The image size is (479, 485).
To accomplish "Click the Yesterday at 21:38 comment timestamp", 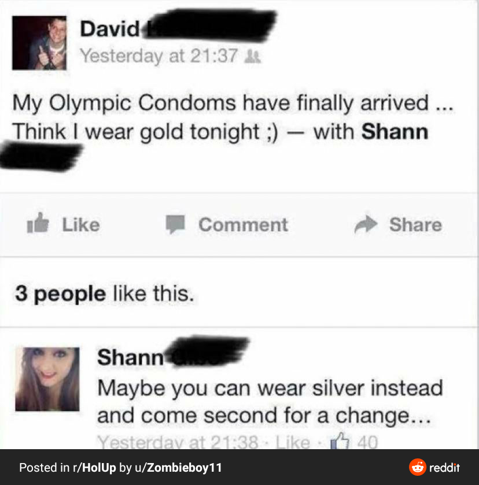I will click(178, 442).
